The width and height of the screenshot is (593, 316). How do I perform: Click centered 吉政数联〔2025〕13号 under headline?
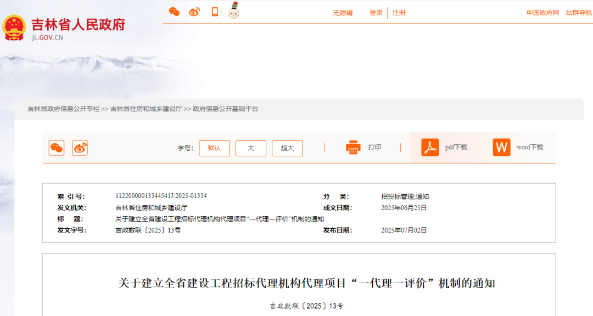[306, 306]
